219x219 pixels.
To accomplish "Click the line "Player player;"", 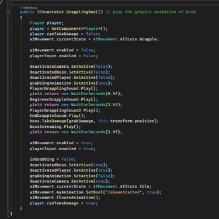I will point(47,23).
